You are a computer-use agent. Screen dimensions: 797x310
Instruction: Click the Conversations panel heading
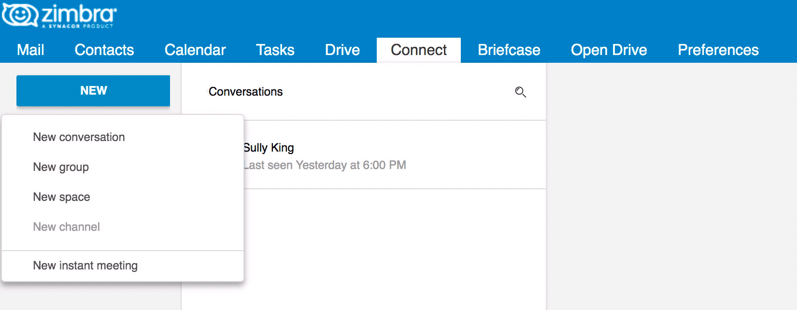coord(246,92)
